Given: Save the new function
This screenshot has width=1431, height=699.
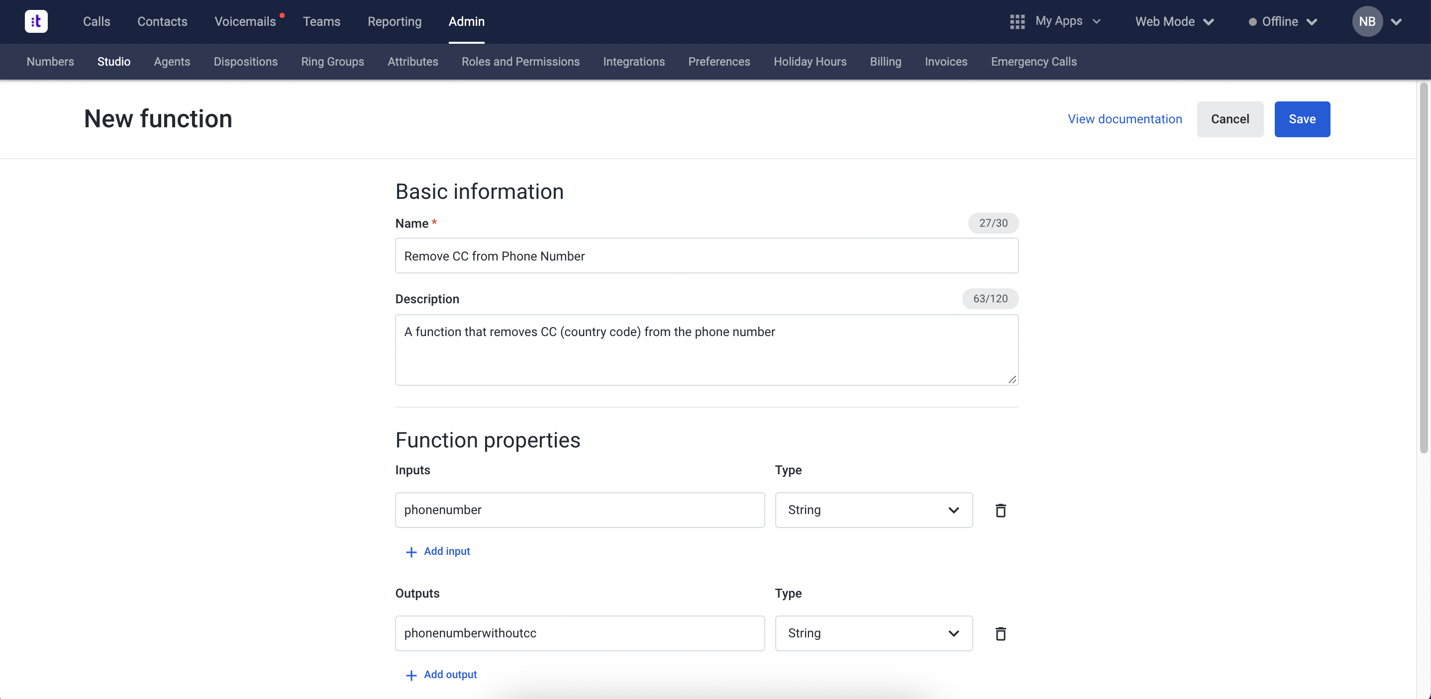Looking at the screenshot, I should pyautogui.click(x=1302, y=119).
